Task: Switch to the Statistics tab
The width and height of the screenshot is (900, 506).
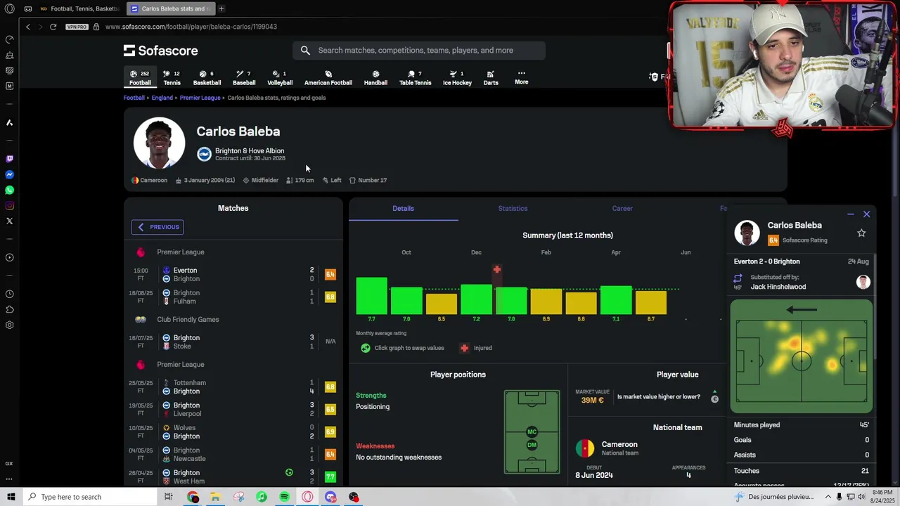Action: pos(513,208)
